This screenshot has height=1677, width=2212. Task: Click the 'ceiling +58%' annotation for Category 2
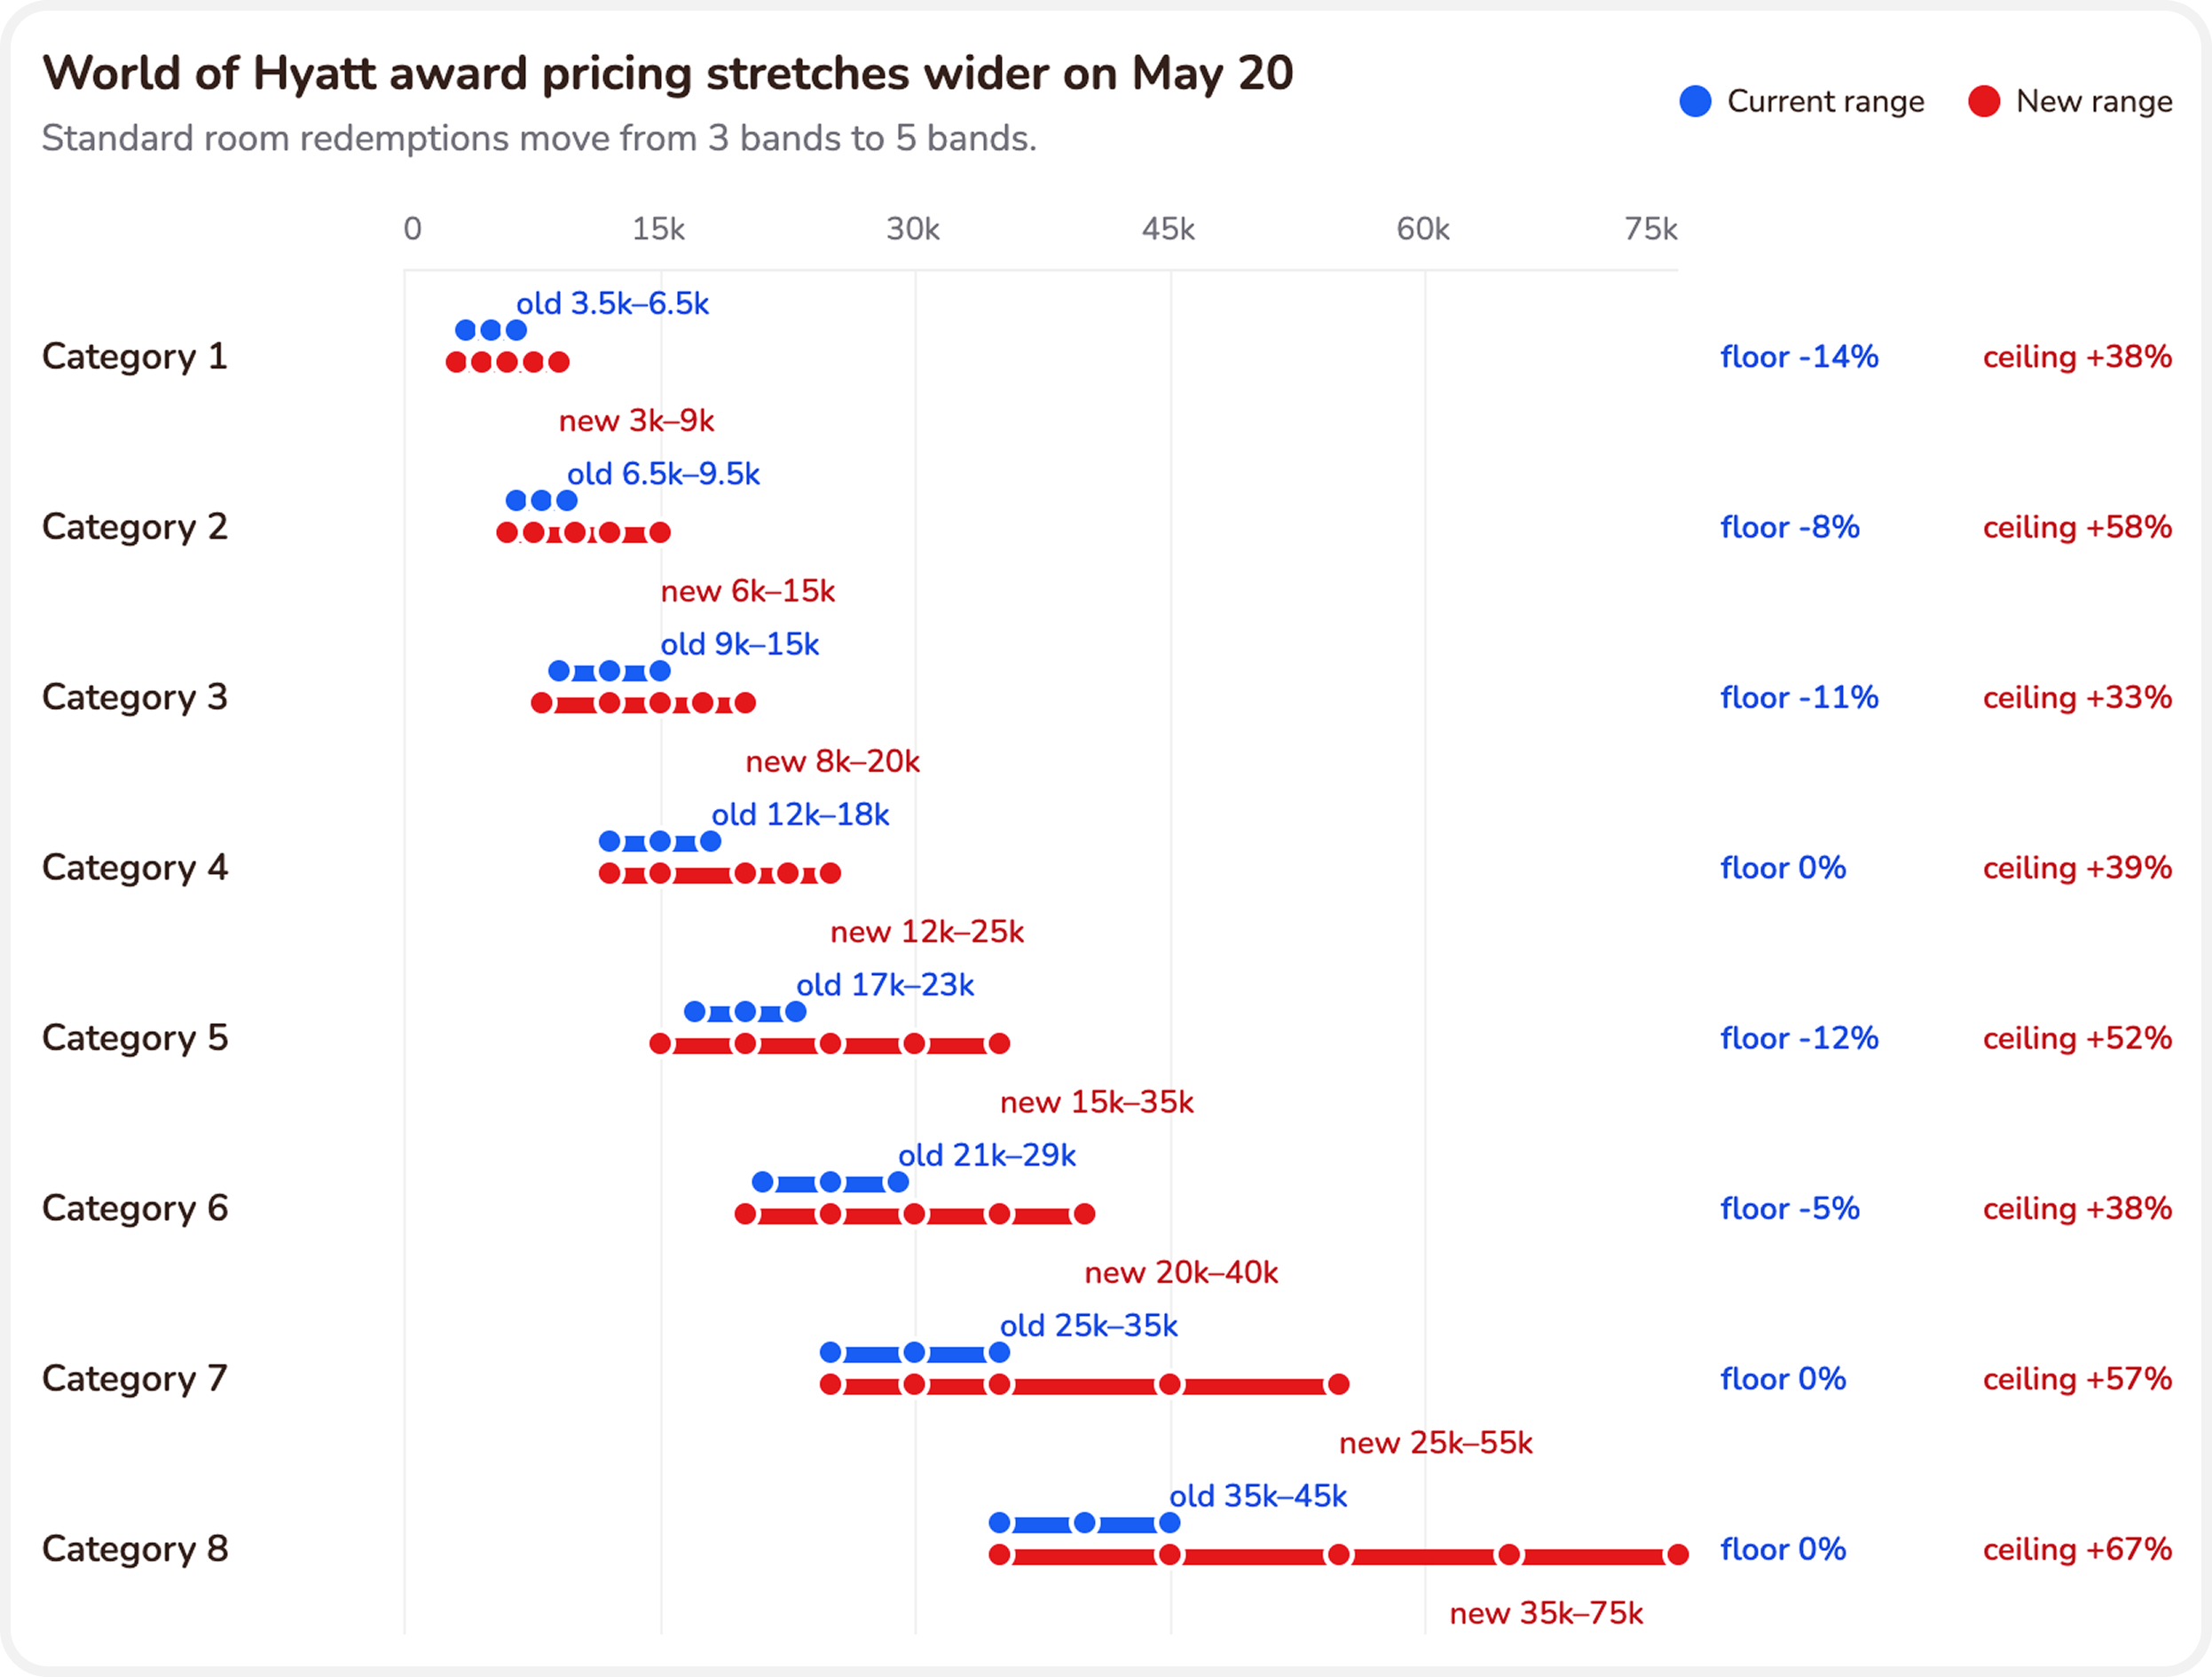tap(2077, 527)
